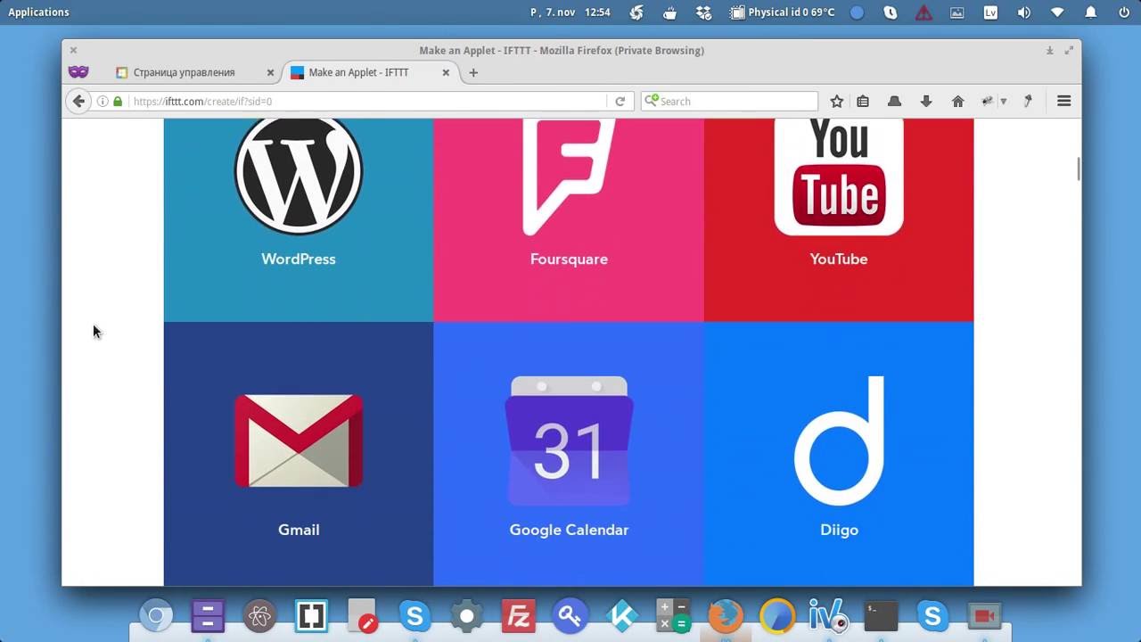Launch Kodi from the dock
1141x642 pixels.
tap(621, 616)
